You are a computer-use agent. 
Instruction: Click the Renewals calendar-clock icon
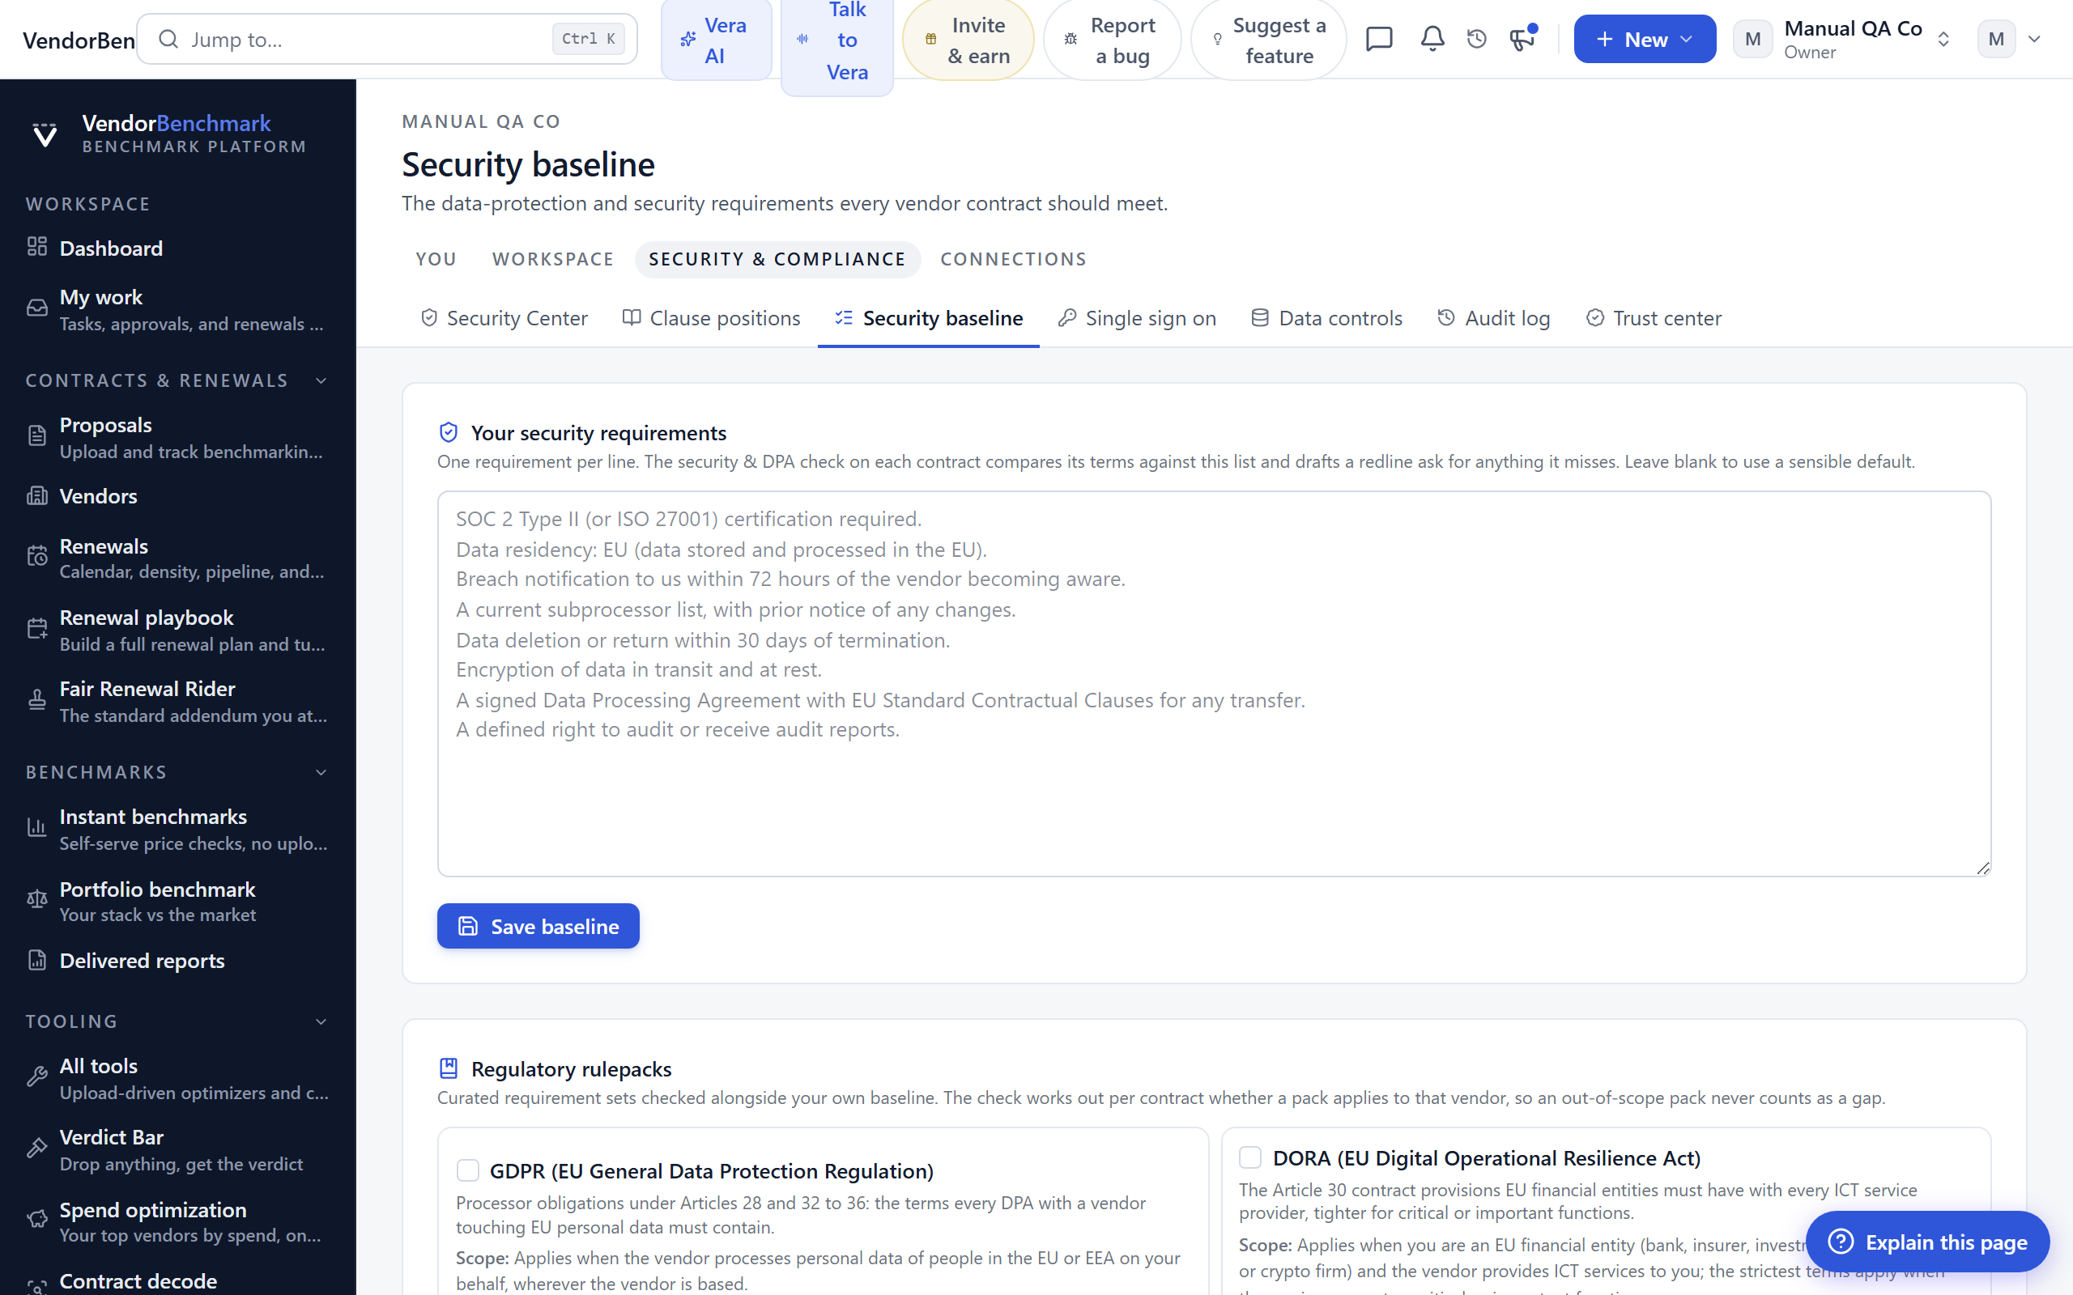click(36, 558)
